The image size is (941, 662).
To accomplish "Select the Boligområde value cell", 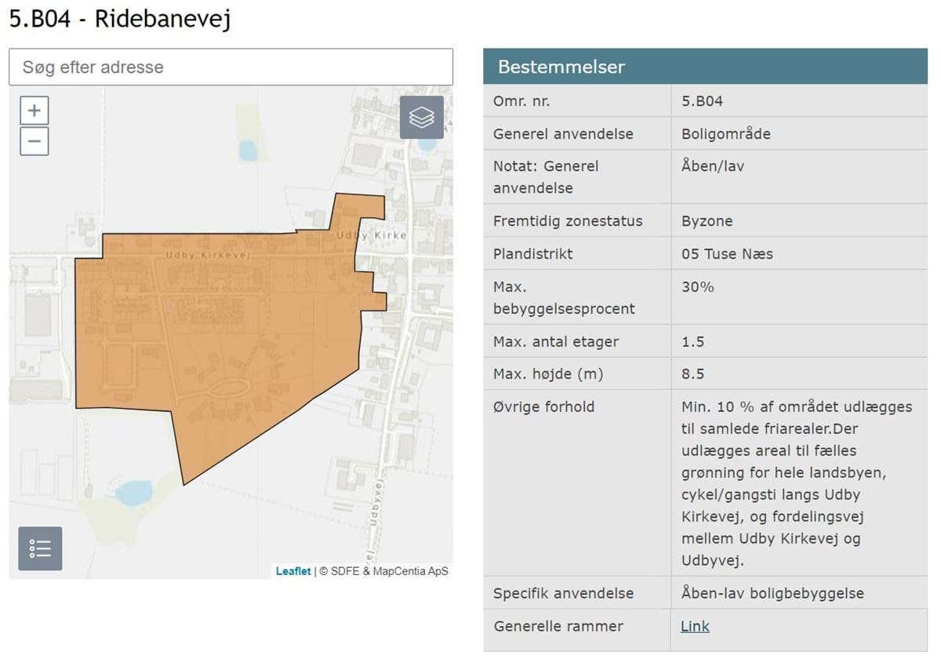I will tap(725, 134).
